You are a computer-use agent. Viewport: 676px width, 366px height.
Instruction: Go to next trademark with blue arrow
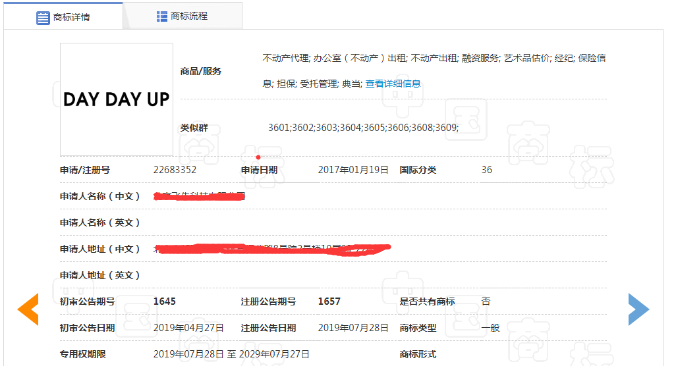pyautogui.click(x=638, y=309)
